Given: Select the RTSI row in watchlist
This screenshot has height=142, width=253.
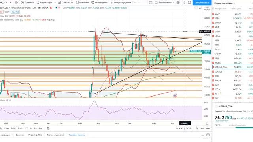Looking at the screenshot, I should click(233, 58).
